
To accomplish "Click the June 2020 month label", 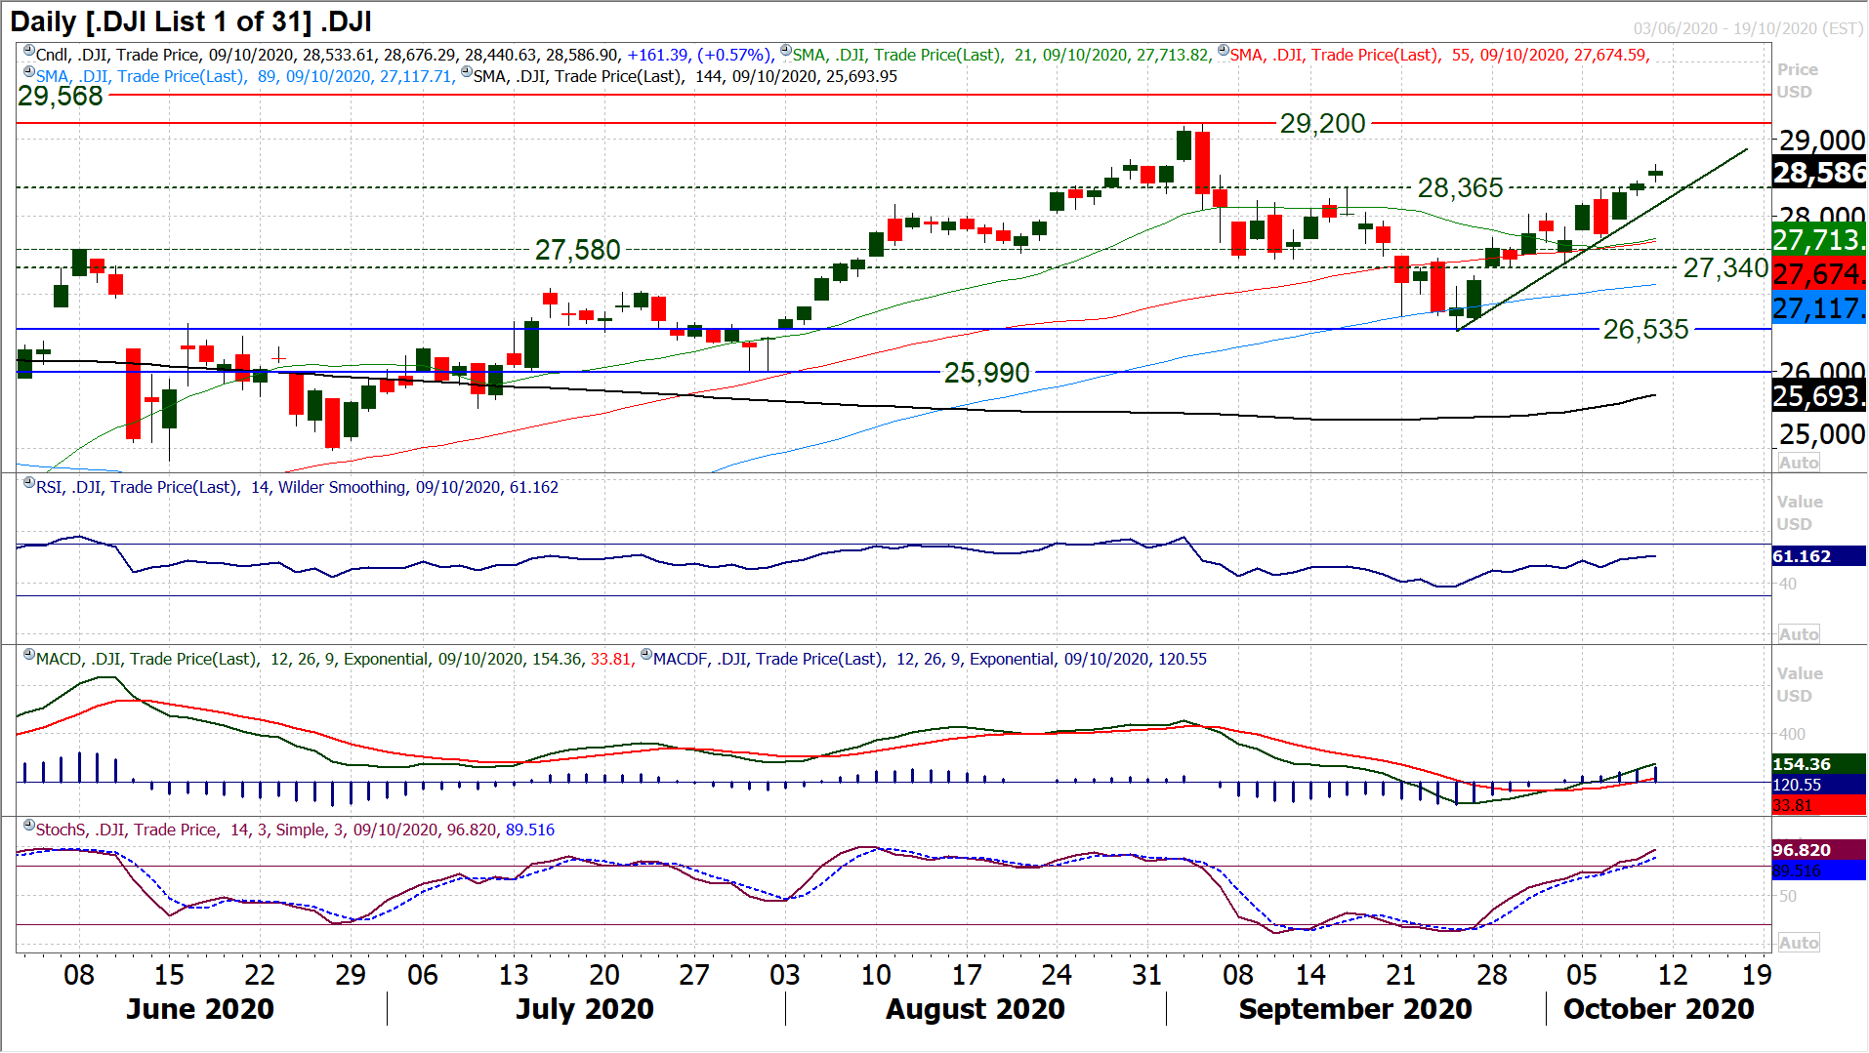I will [x=200, y=1009].
